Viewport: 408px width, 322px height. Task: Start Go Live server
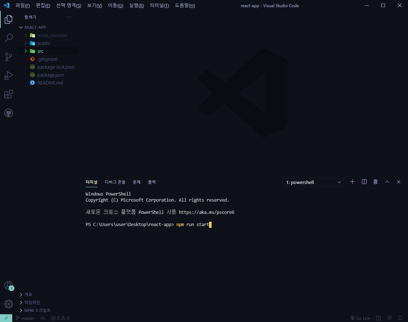coord(360,318)
